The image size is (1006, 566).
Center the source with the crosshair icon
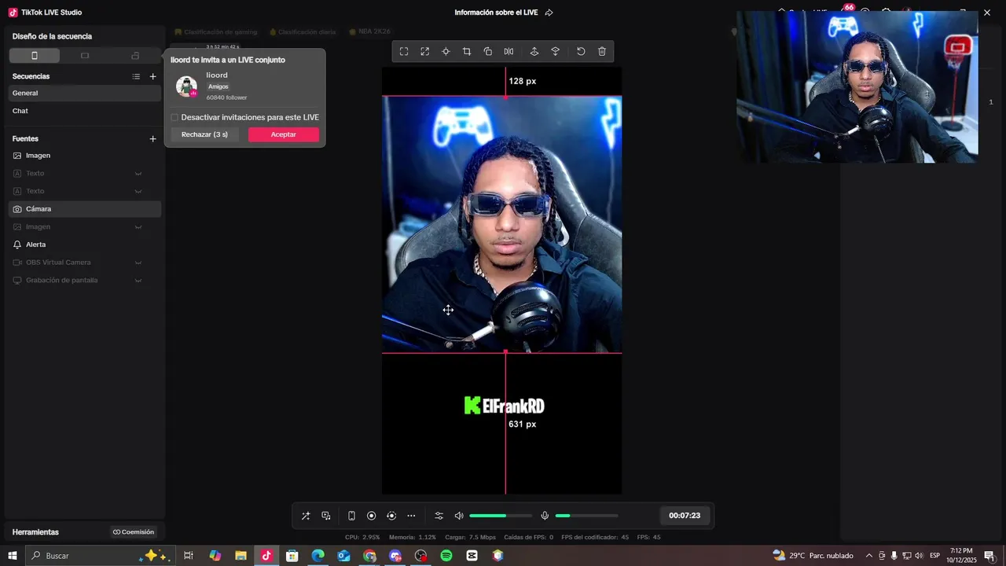tap(446, 52)
